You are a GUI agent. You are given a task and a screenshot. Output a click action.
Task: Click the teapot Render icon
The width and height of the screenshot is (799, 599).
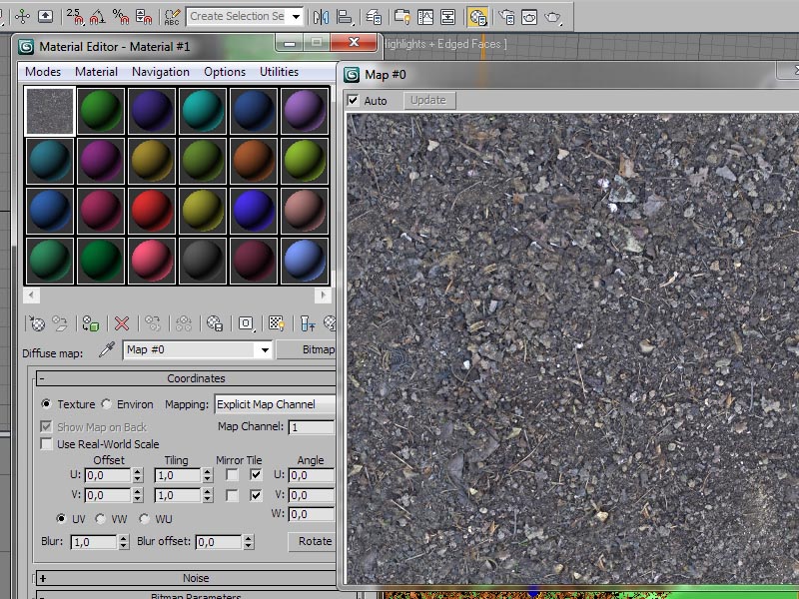pyautogui.click(x=553, y=17)
